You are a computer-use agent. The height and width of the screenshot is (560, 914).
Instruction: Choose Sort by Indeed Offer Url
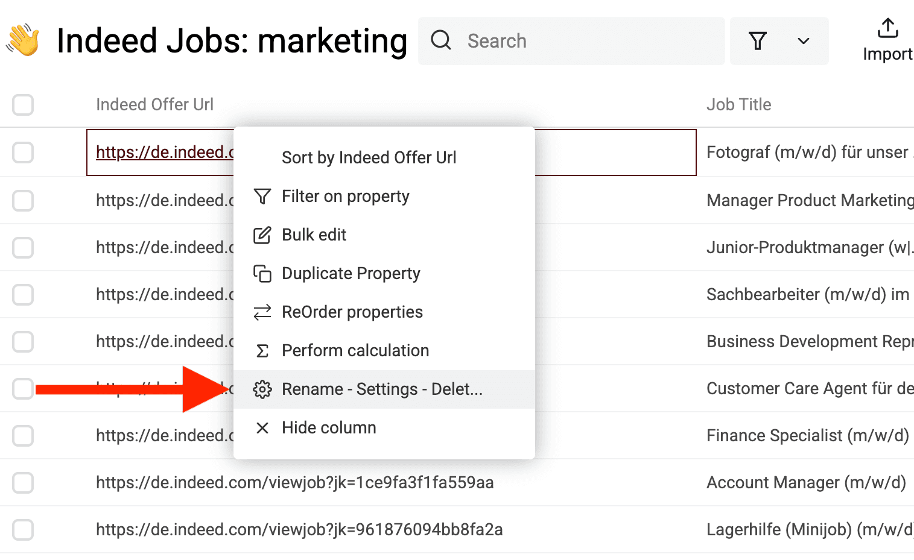369,157
